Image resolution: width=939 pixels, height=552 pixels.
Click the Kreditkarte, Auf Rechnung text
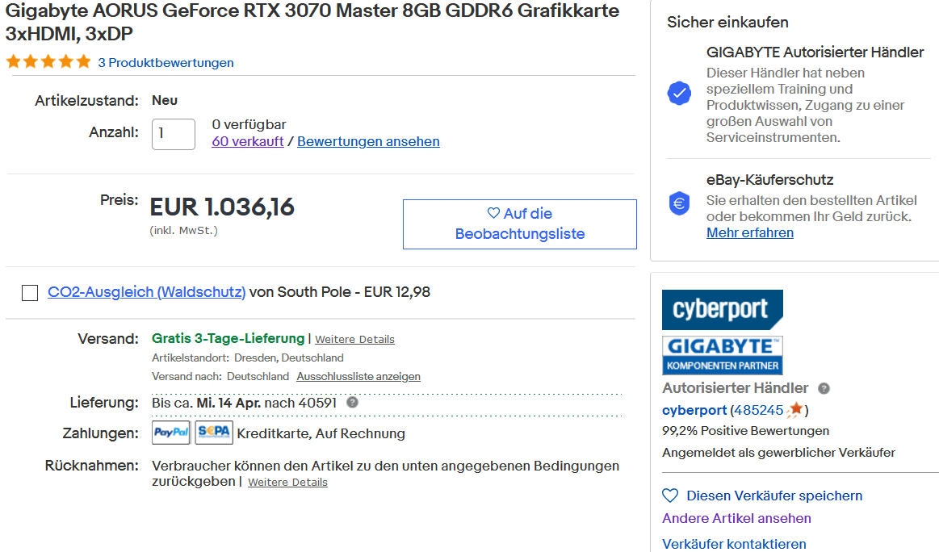pos(321,433)
